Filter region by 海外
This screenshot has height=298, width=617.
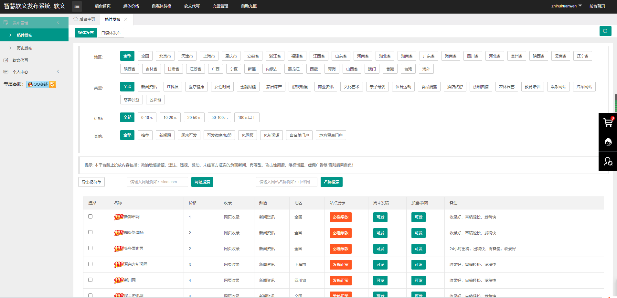coord(426,69)
